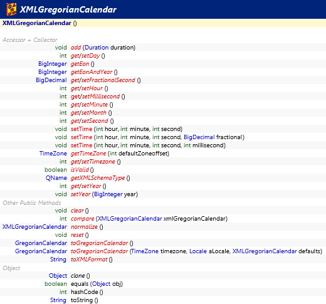Open the add method link
This screenshot has width=326, height=304.
point(76,48)
